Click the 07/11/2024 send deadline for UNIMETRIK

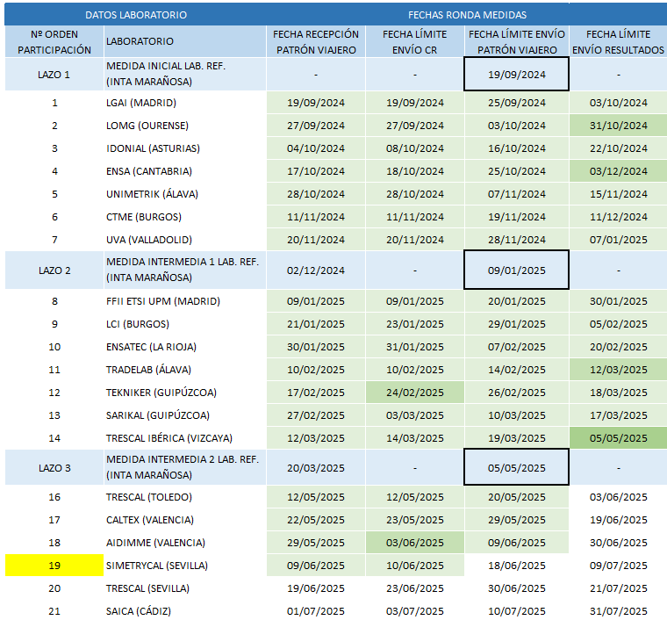516,194
